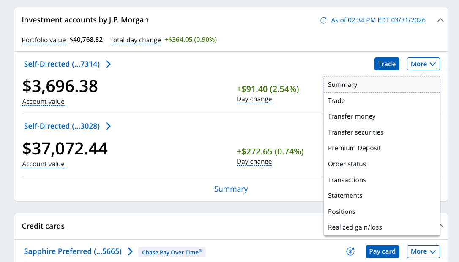Open the Sapphire Preferred (...5665) link
Screen dimensions: 459x262
tap(73, 251)
